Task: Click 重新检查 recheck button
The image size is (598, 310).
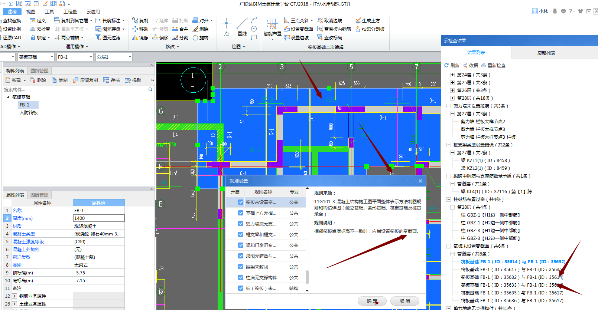Action: tap(493, 65)
